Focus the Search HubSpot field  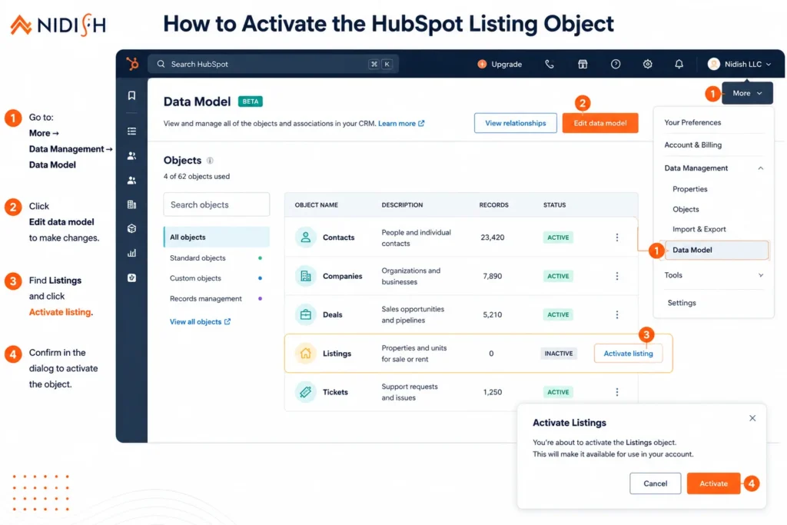tap(273, 64)
